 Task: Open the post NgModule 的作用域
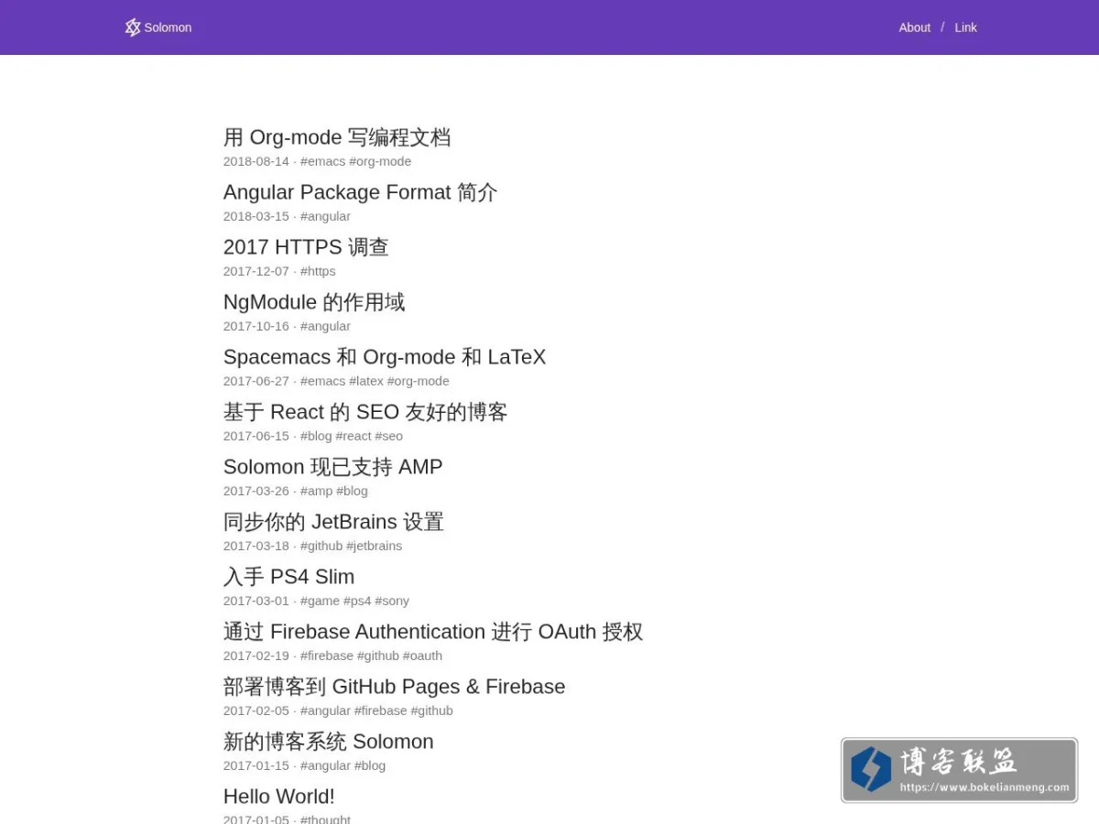click(x=314, y=302)
